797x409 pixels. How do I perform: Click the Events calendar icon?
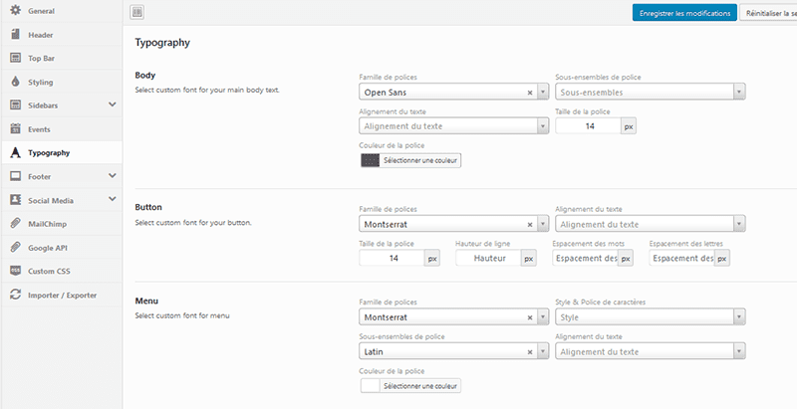point(15,129)
